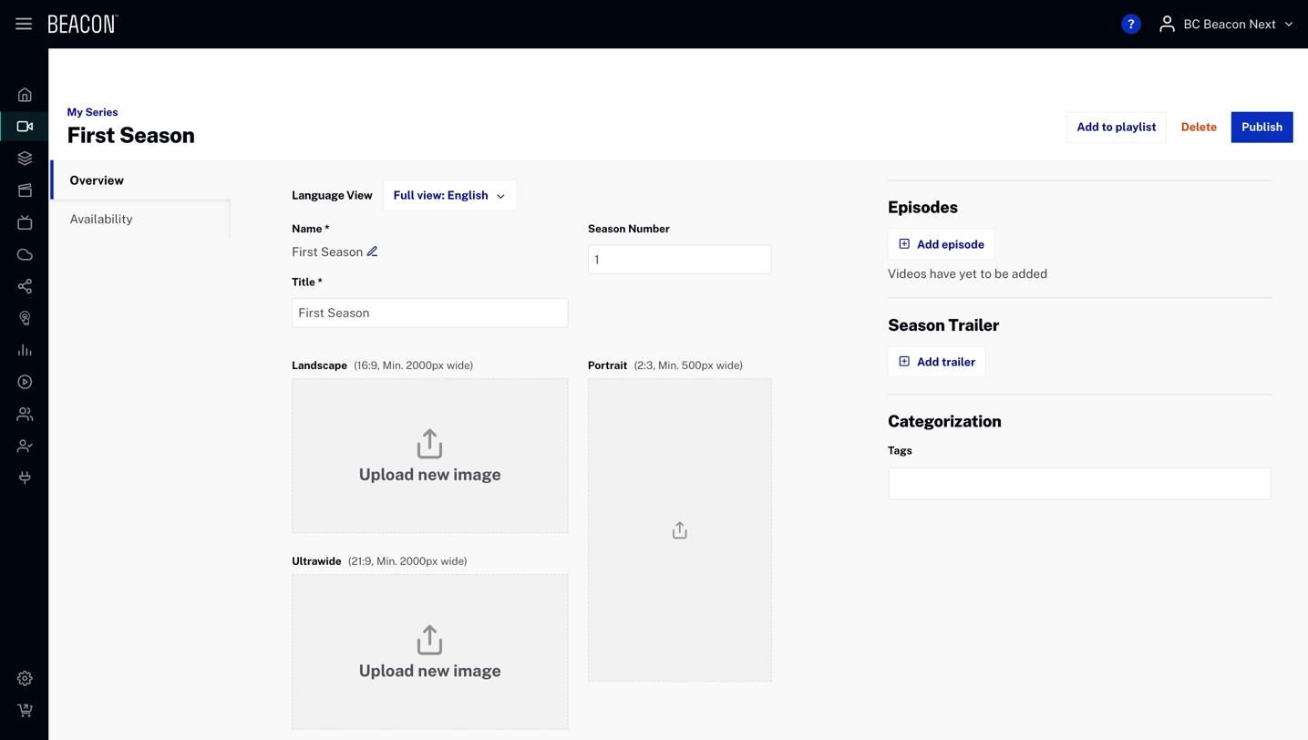Open the plug sidebar icon

coord(25,478)
